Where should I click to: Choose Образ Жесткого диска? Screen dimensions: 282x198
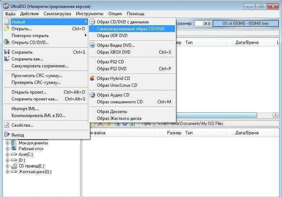[132, 118]
